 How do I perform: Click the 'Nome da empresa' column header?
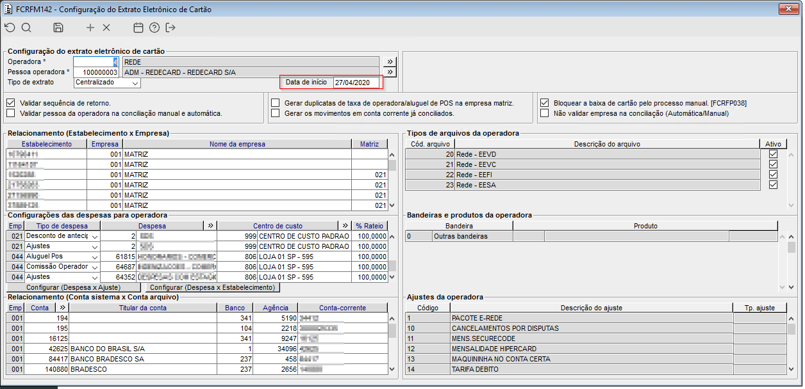237,144
